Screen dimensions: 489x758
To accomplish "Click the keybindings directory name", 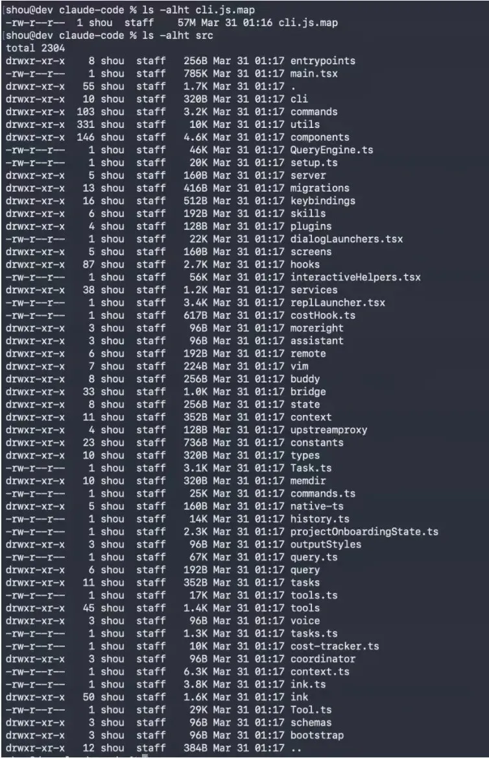I will point(323,201).
